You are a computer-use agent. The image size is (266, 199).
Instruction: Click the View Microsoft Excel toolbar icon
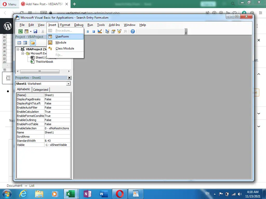coord(21,31)
